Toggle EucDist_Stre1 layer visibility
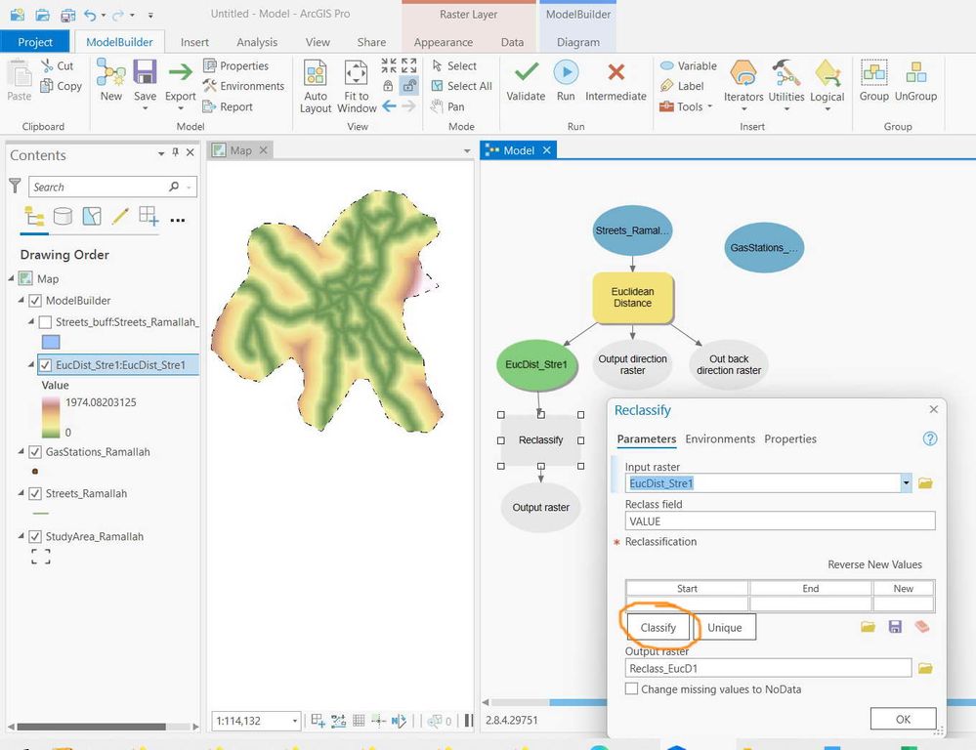Viewport: 976px width, 750px height. 45,365
